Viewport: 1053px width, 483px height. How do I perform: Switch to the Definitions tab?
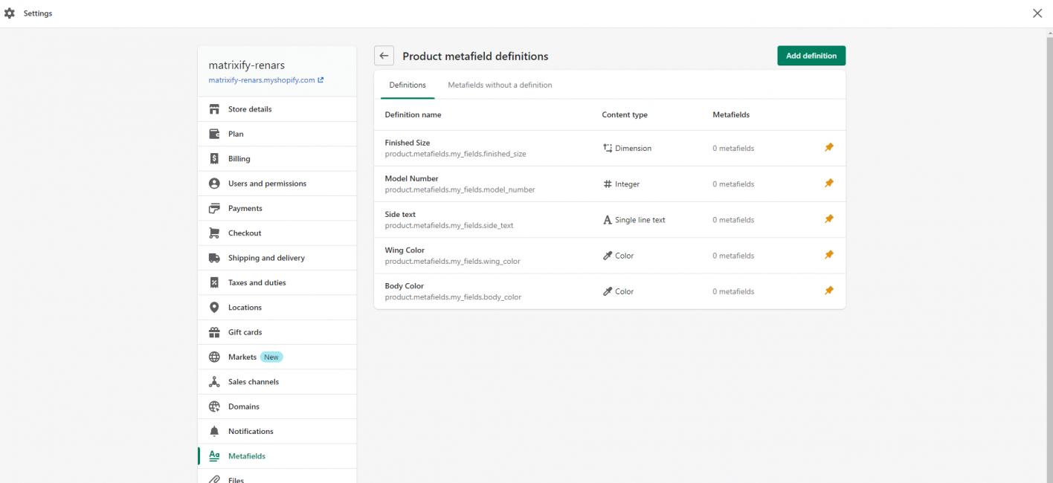(408, 85)
